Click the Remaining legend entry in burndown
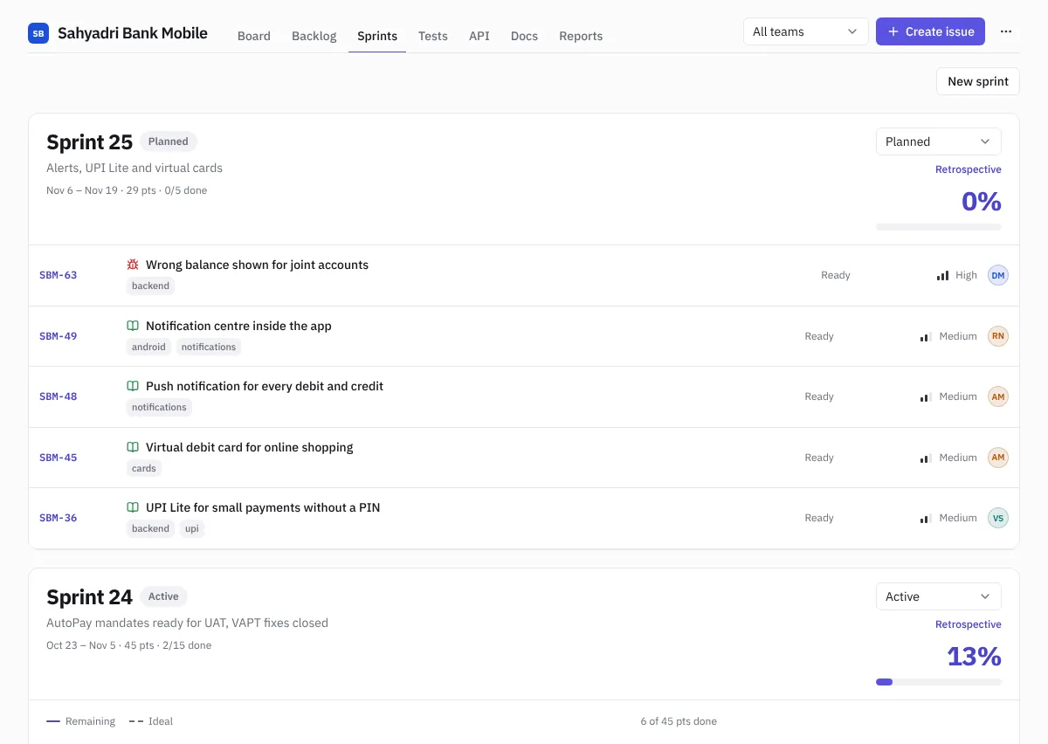The height and width of the screenshot is (744, 1048). pyautogui.click(x=81, y=721)
